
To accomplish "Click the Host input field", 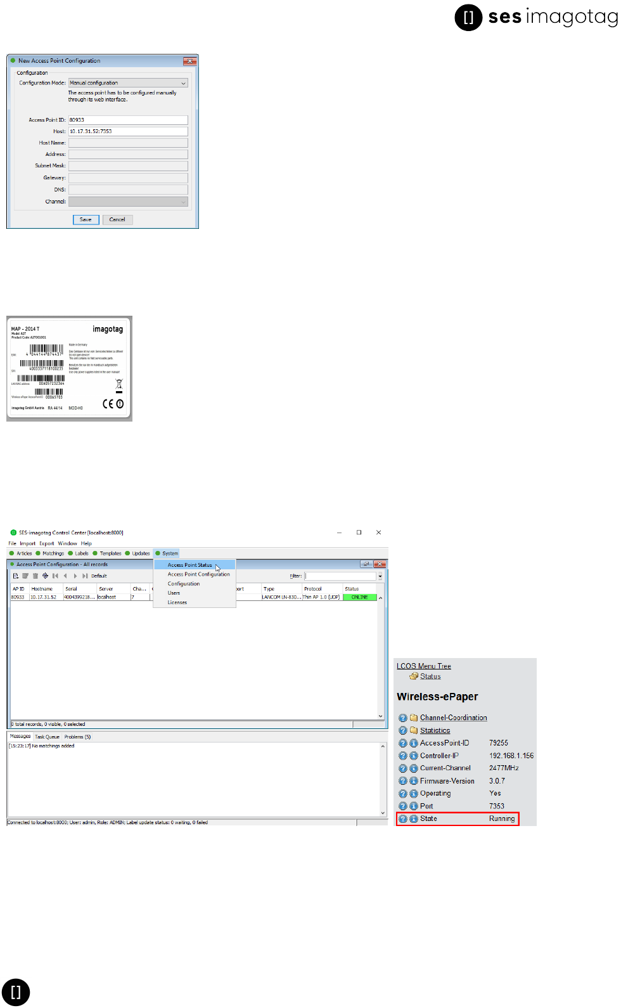I will 128,131.
